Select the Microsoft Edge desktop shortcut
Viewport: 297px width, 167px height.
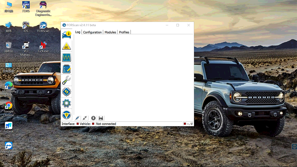coord(9,89)
